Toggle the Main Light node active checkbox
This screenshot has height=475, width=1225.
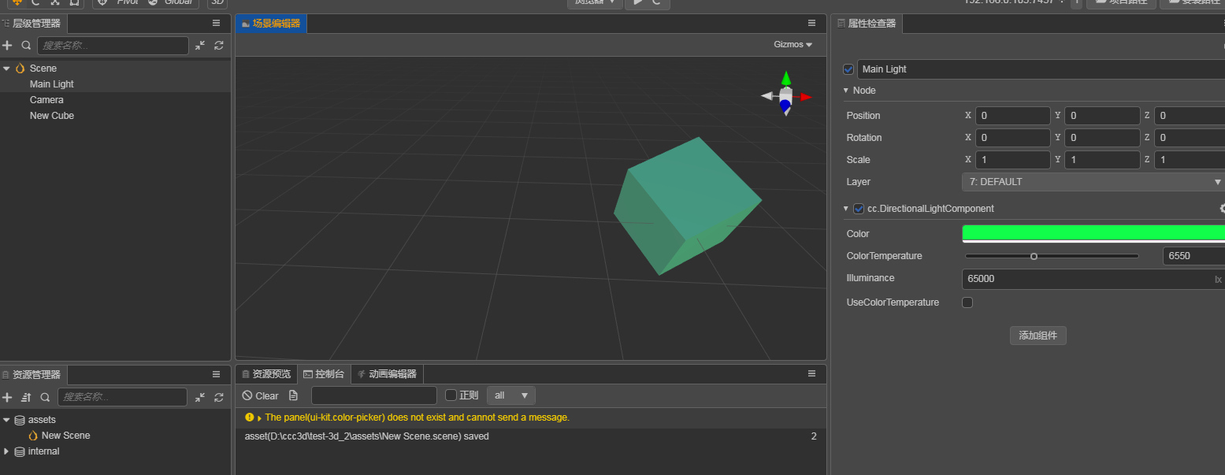pyautogui.click(x=848, y=69)
